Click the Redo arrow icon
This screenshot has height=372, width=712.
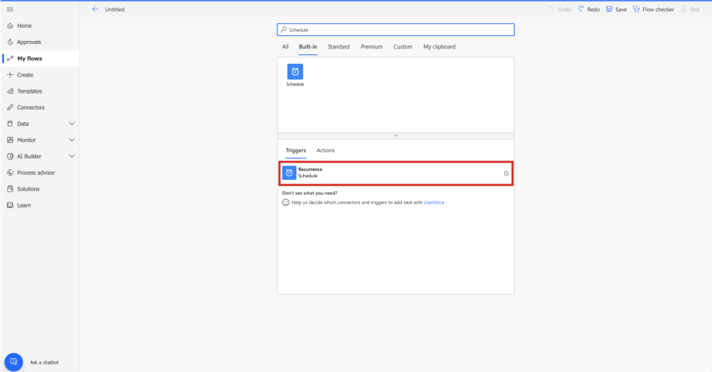tap(581, 9)
